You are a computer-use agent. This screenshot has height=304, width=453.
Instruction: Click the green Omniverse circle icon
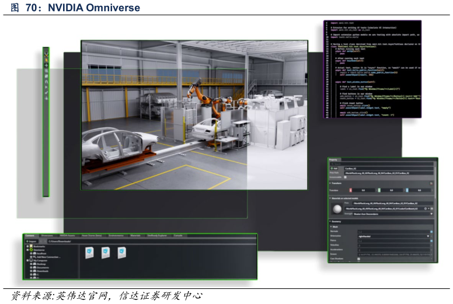31,250
